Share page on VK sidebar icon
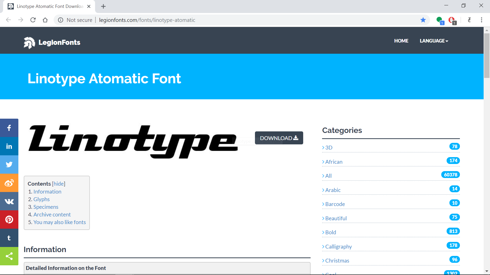The width and height of the screenshot is (490, 275). coord(9,201)
